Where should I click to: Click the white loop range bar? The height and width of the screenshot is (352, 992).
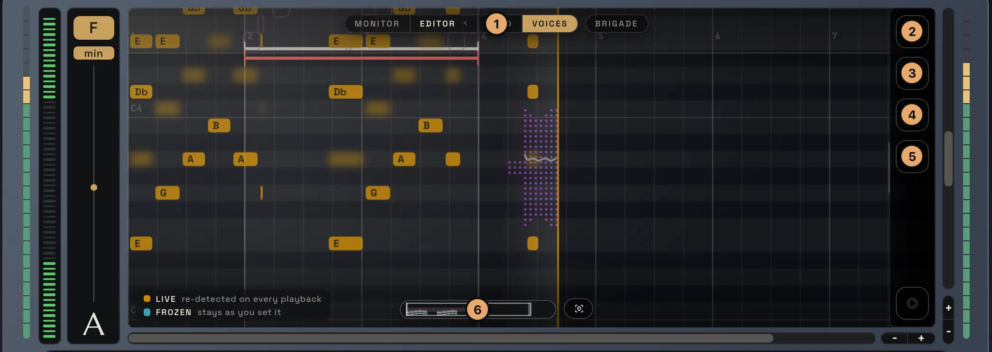click(361, 48)
